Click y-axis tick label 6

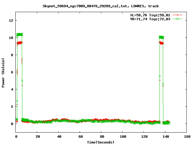tap(12, 72)
